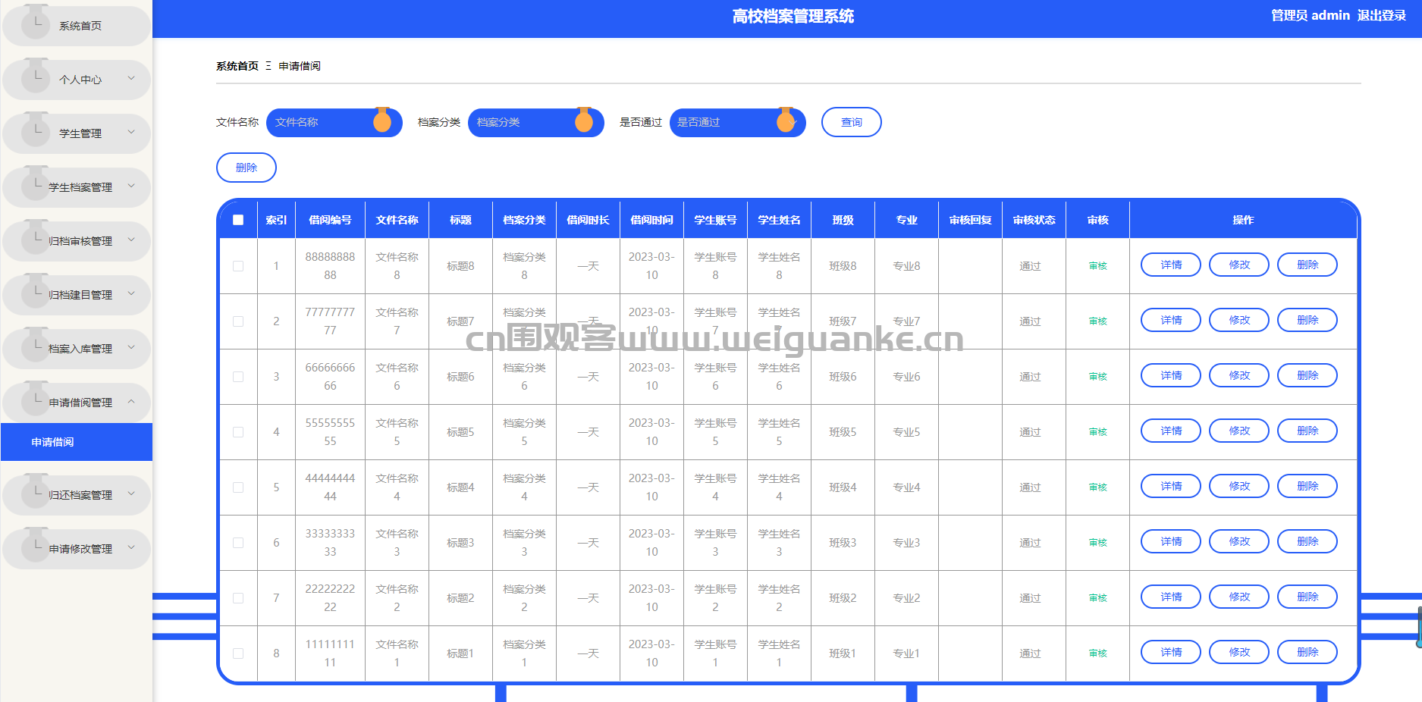Click the 查询 search button
This screenshot has height=702, width=1422.
(851, 122)
